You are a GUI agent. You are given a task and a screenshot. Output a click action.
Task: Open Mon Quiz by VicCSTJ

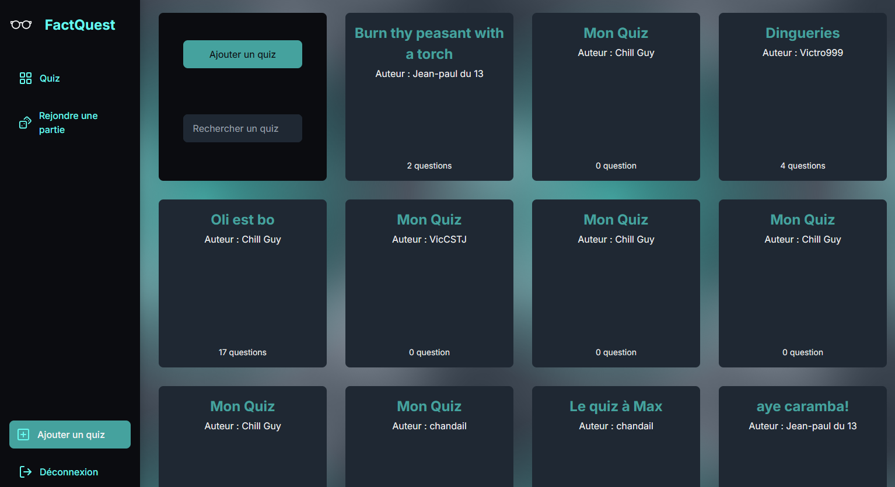tap(429, 283)
